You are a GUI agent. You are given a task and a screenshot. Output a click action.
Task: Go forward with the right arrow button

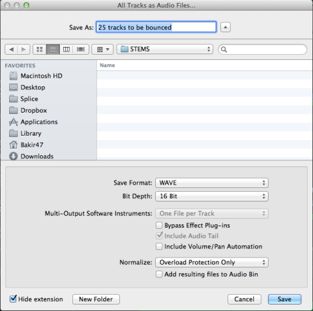pos(23,50)
